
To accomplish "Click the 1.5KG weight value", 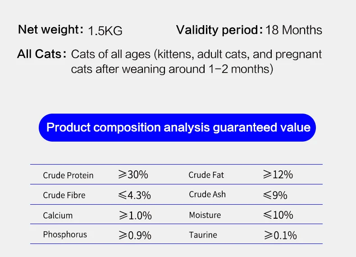I will tap(105, 31).
